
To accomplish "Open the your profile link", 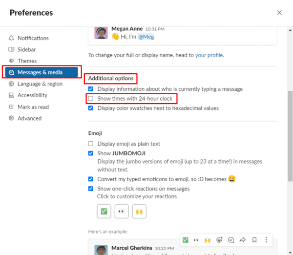I will pos(209,55).
